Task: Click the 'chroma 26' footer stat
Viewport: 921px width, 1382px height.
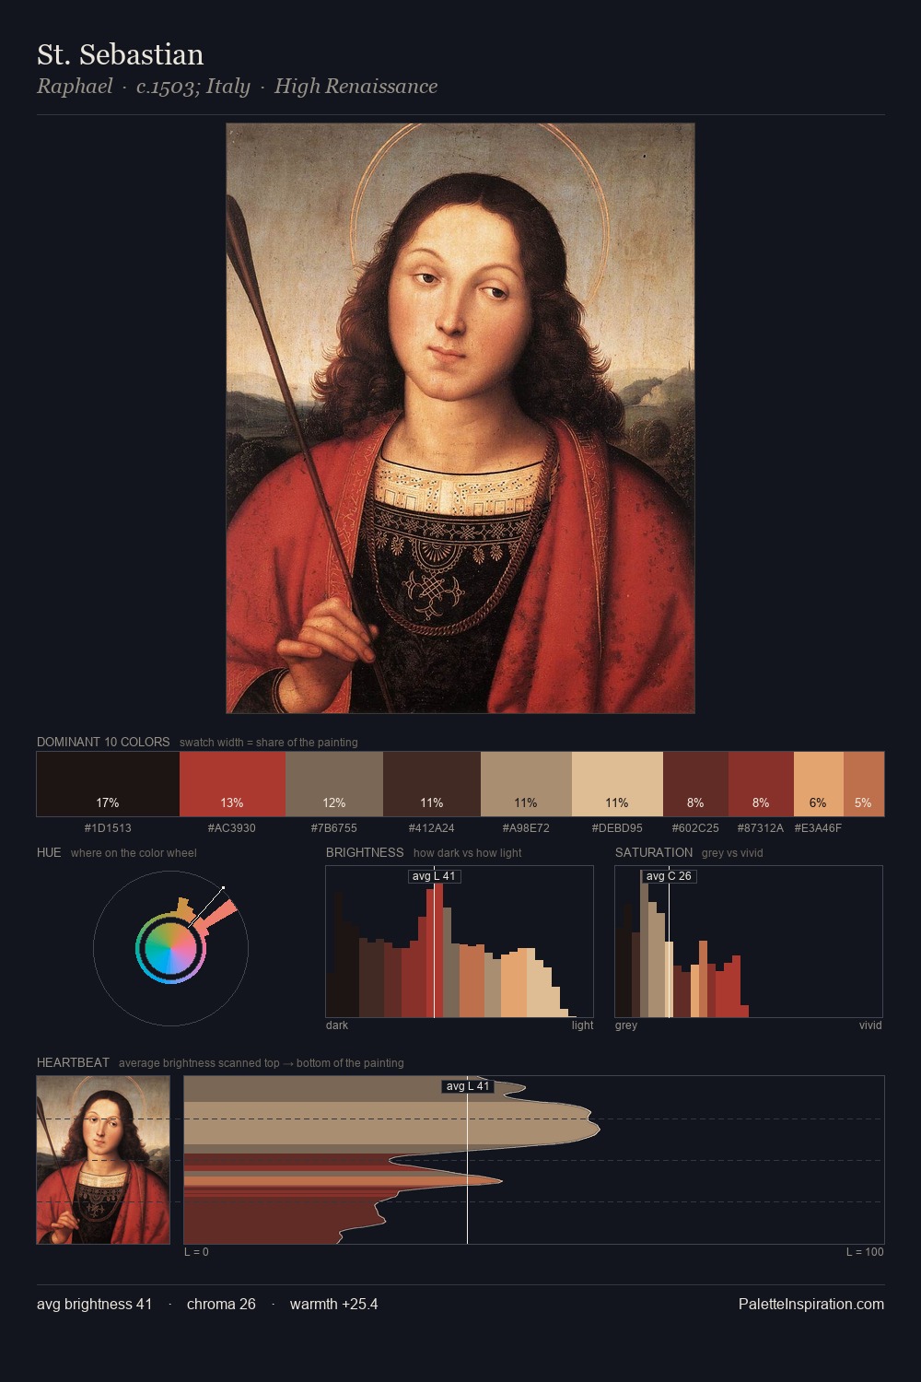Action: pyautogui.click(x=221, y=1304)
